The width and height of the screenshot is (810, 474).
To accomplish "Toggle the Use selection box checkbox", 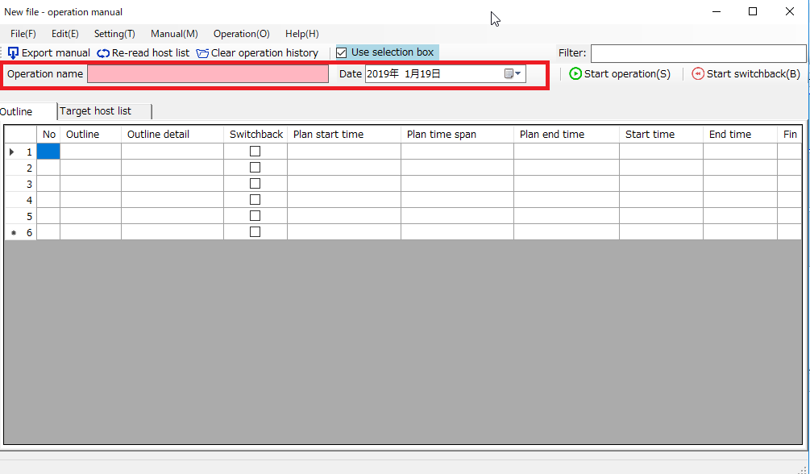I will point(342,53).
